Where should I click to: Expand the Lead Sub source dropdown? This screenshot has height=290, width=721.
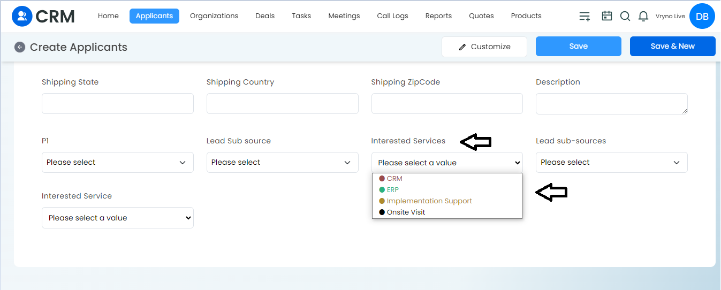click(x=283, y=162)
